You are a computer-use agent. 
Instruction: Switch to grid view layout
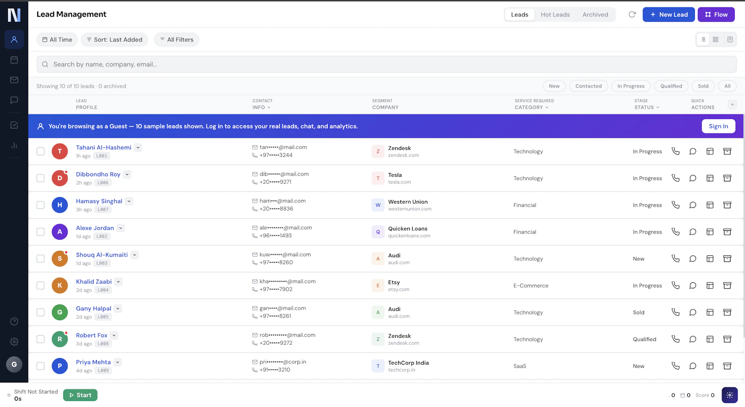[x=716, y=40]
